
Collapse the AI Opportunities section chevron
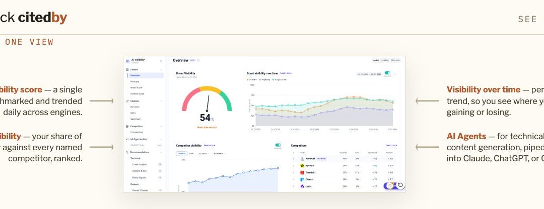pos(161,139)
